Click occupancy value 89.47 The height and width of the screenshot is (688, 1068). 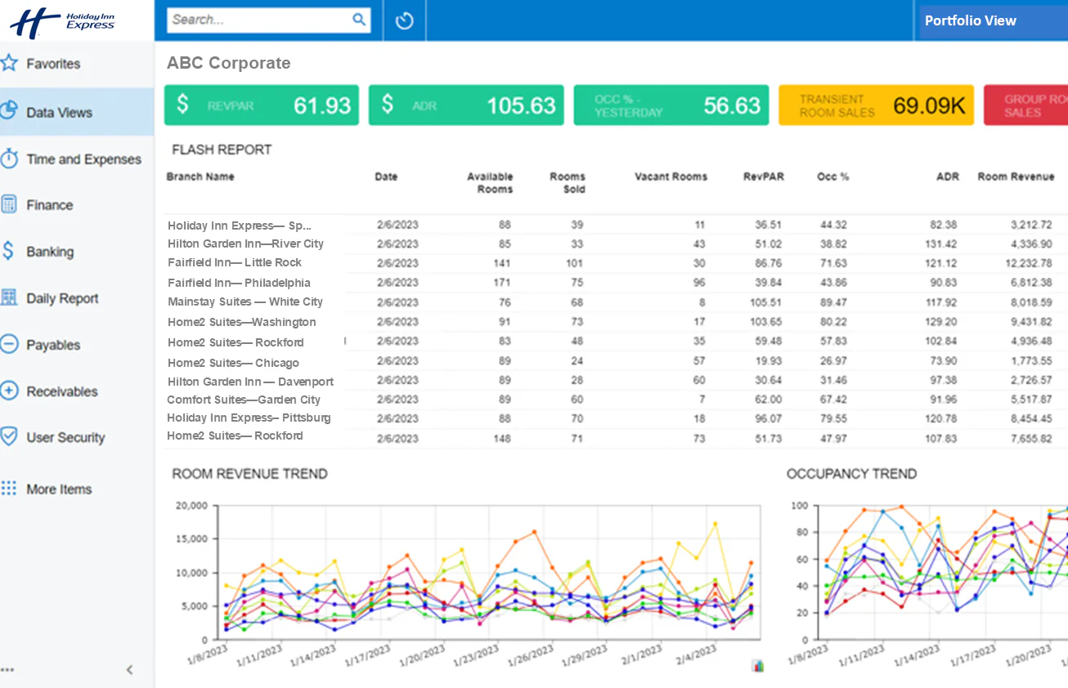pyautogui.click(x=833, y=302)
